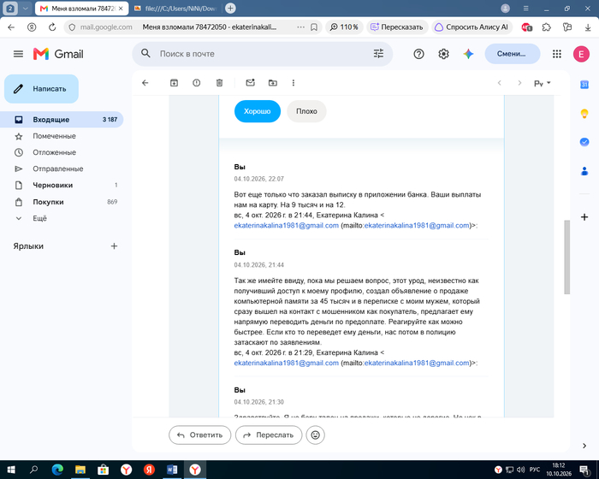Screen dimensions: 599x479
Task: Open Word from the taskbar
Action: [171, 470]
